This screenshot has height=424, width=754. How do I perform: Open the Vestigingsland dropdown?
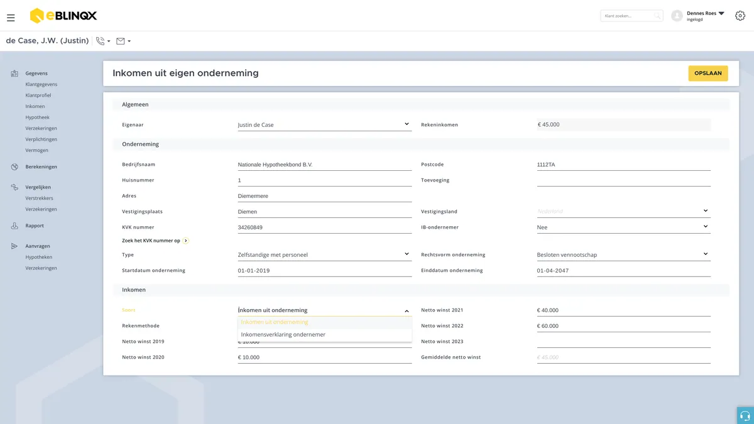pos(624,211)
